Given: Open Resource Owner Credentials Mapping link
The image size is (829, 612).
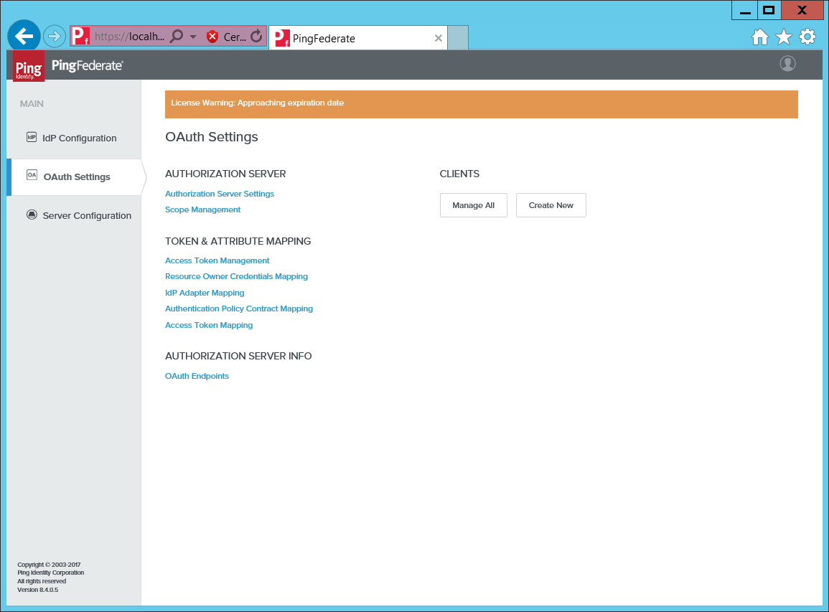Looking at the screenshot, I should [236, 276].
